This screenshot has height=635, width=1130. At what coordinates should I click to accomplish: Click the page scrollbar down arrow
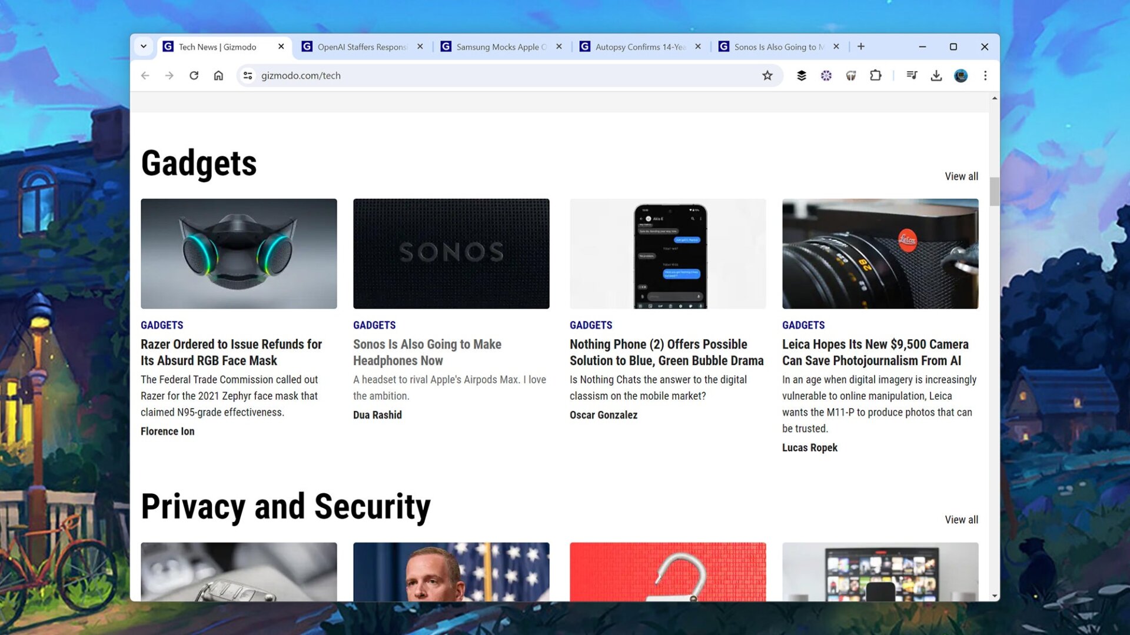(x=995, y=596)
